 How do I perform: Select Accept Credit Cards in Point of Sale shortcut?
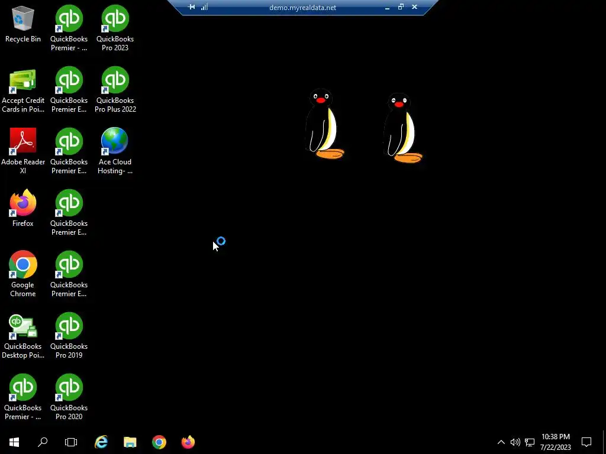pyautogui.click(x=23, y=90)
